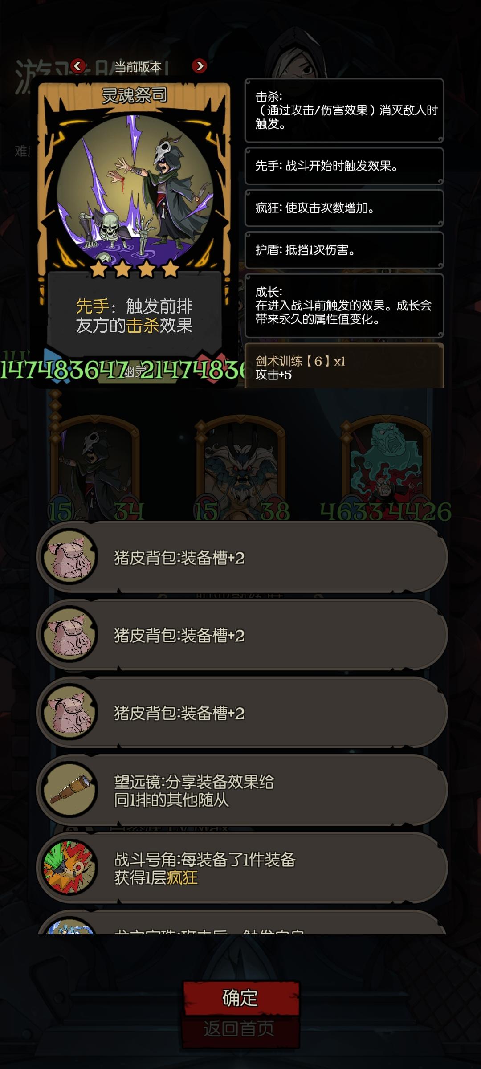Image resolution: width=481 pixels, height=1069 pixels.
Task: Click the 返回首页 return home button
Action: [240, 1029]
